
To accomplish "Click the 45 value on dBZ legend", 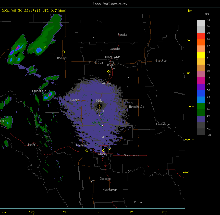I will click(x=208, y=71).
